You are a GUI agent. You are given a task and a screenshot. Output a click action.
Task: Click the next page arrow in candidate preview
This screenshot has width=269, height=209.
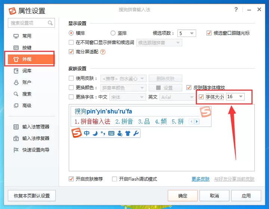tap(197, 121)
